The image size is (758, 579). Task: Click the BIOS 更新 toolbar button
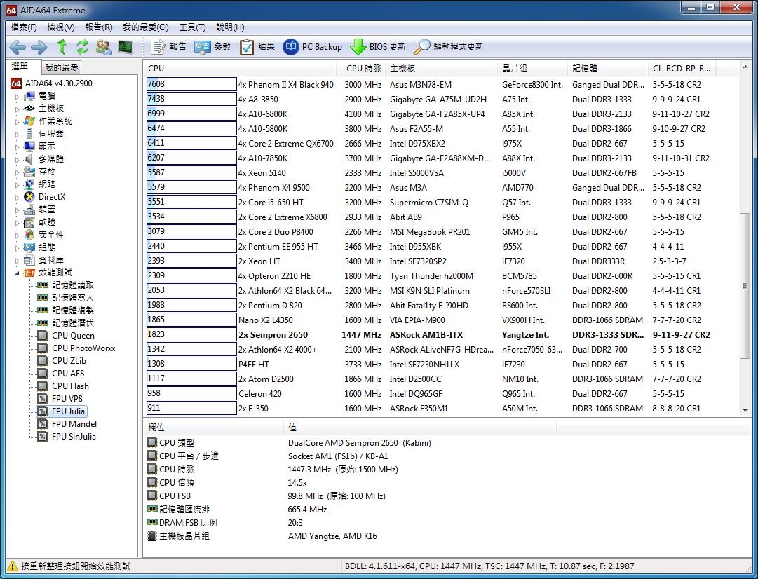tap(377, 47)
